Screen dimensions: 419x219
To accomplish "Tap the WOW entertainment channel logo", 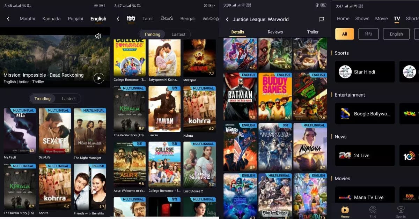I will coord(410,114).
